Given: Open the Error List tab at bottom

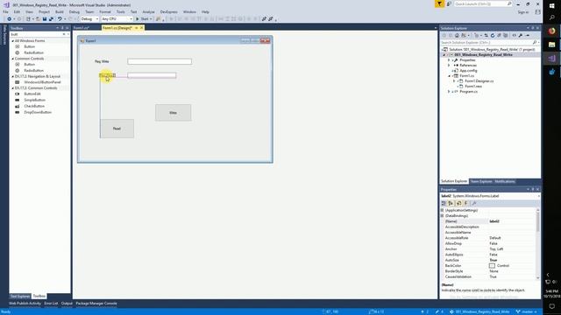Looking at the screenshot, I should [x=51, y=304].
